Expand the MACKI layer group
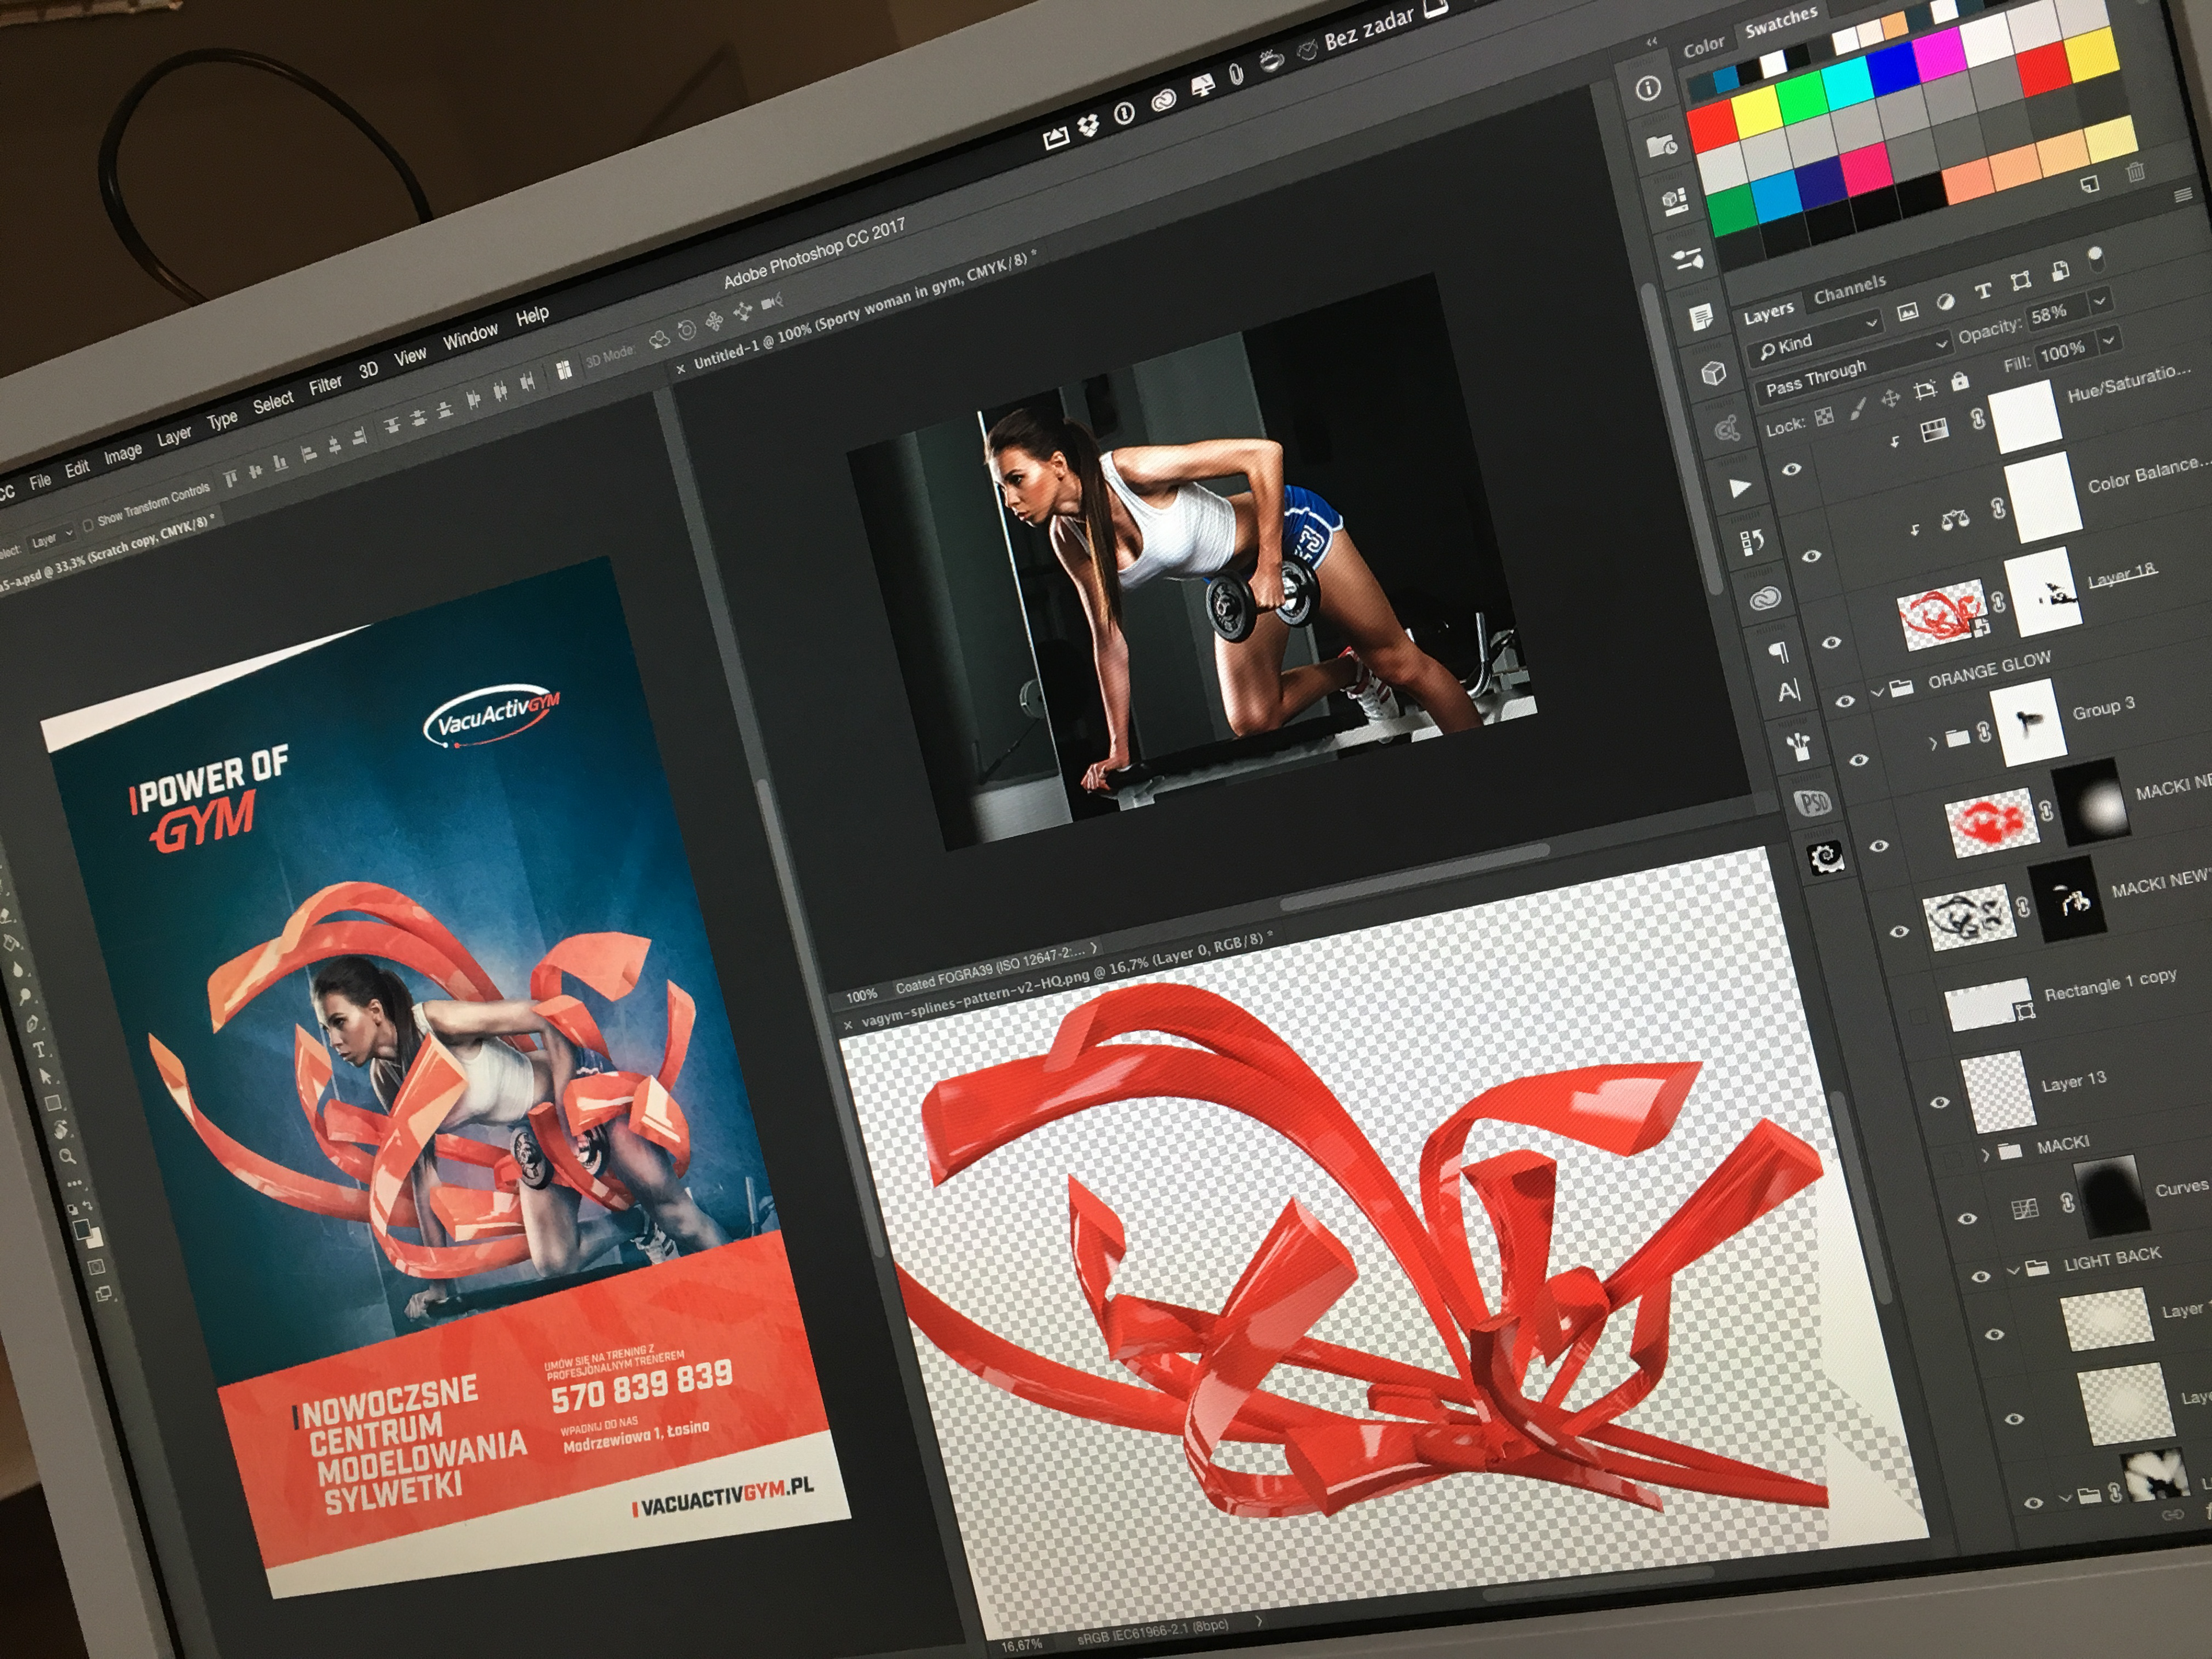Image resolution: width=2212 pixels, height=1659 pixels. tap(1985, 1154)
